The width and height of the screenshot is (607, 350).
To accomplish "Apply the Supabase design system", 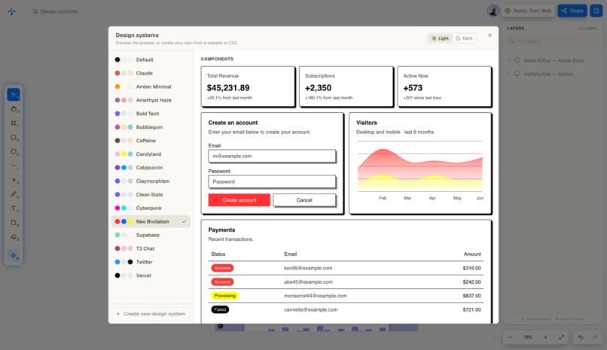I will (151, 235).
